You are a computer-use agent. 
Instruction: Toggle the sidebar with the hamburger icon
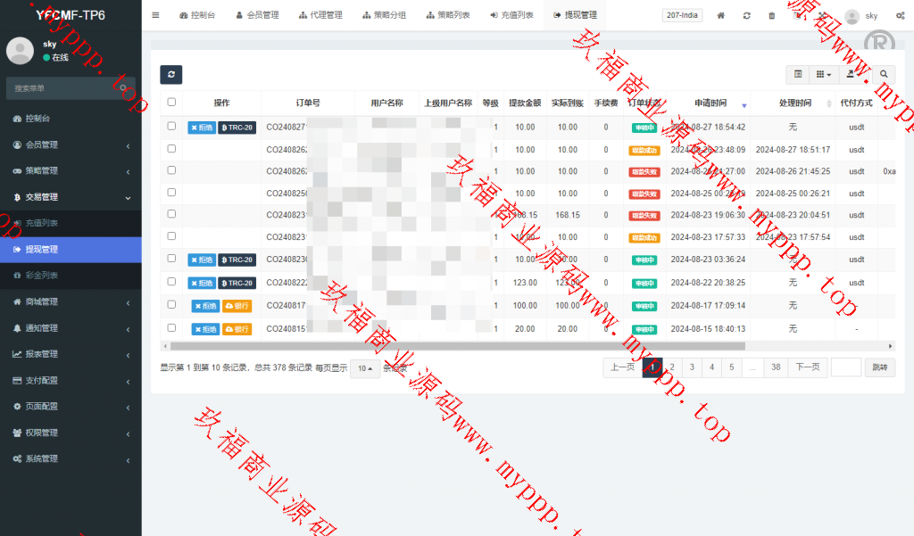point(155,15)
